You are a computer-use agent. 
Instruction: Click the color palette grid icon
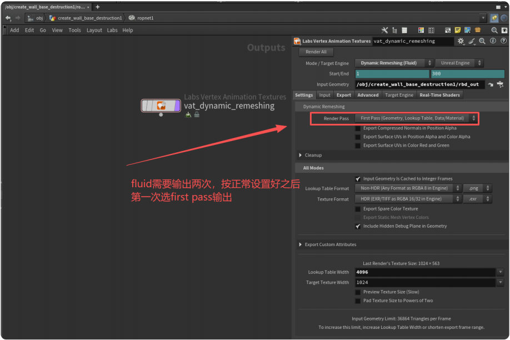(421, 30)
